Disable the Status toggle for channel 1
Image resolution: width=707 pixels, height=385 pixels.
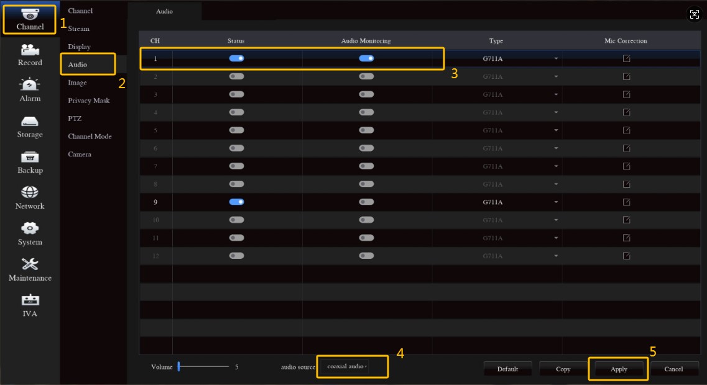tap(236, 58)
